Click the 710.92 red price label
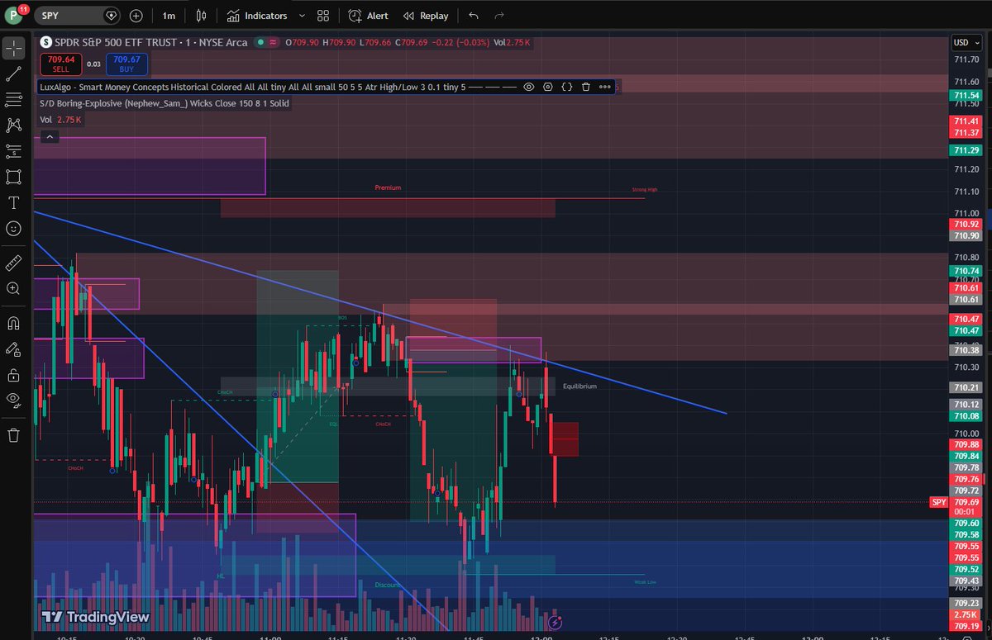992x640 pixels. point(966,225)
